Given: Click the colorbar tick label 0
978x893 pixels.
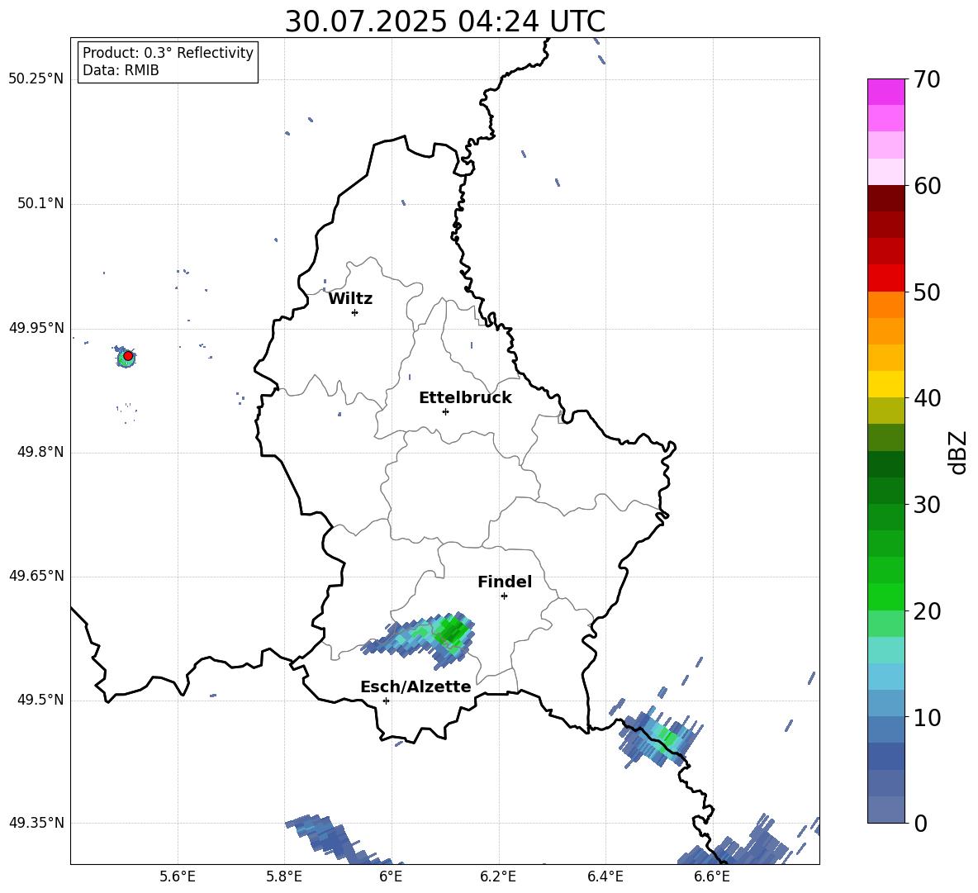Looking at the screenshot, I should click(921, 824).
